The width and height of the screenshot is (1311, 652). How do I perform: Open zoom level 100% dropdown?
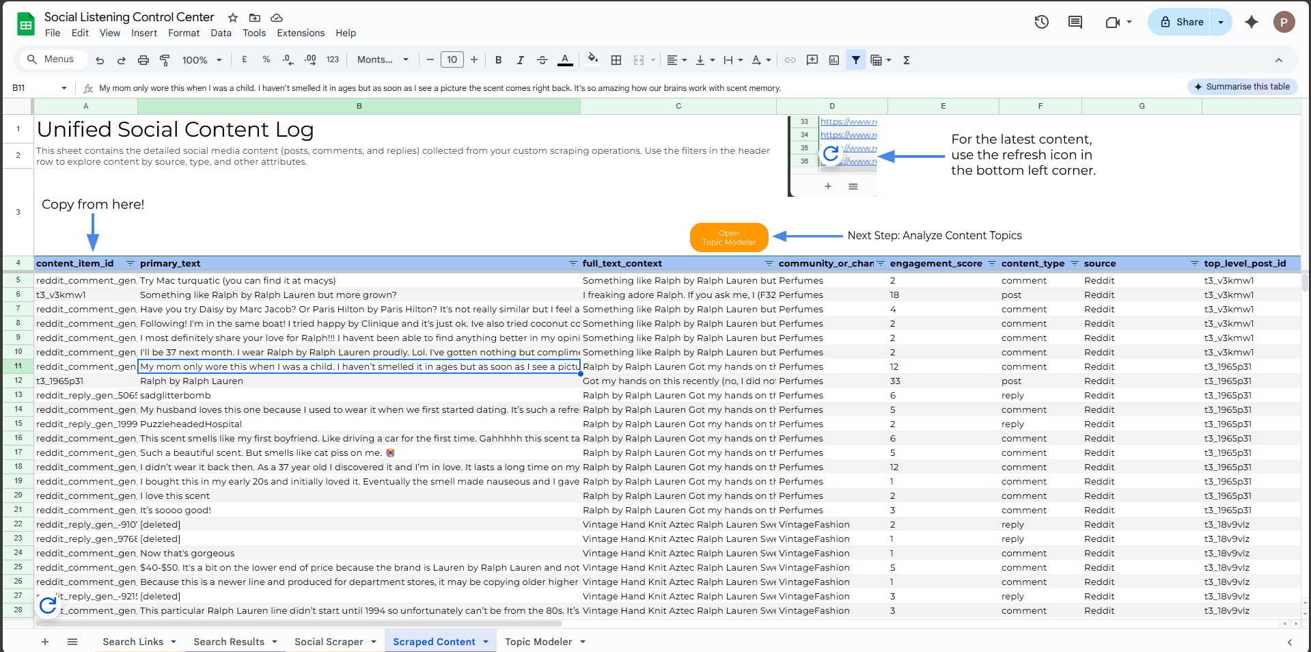click(202, 60)
